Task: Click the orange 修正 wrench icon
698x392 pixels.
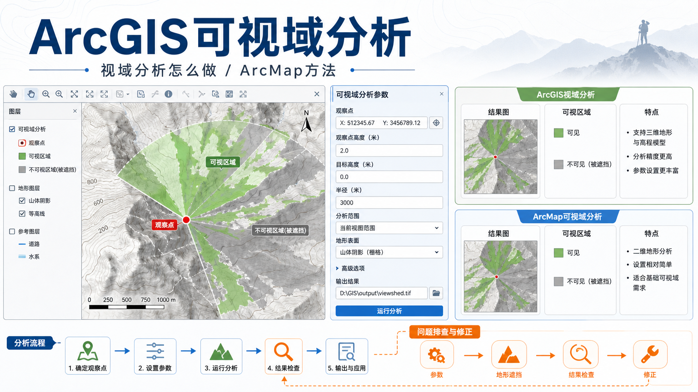Action: [650, 355]
